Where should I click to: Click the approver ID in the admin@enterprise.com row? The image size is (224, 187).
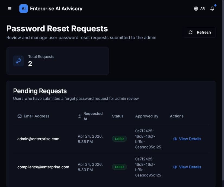(148, 139)
